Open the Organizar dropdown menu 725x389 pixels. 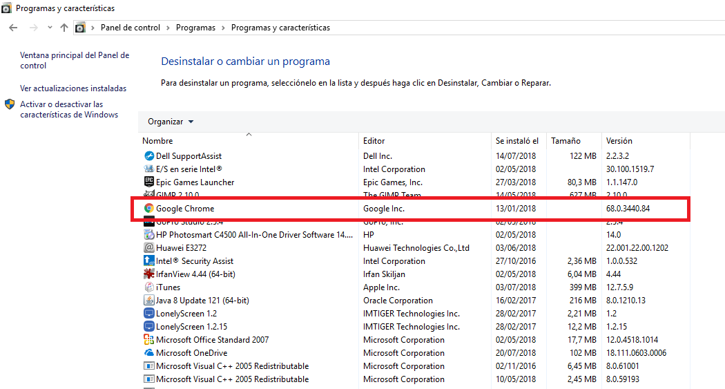point(171,122)
